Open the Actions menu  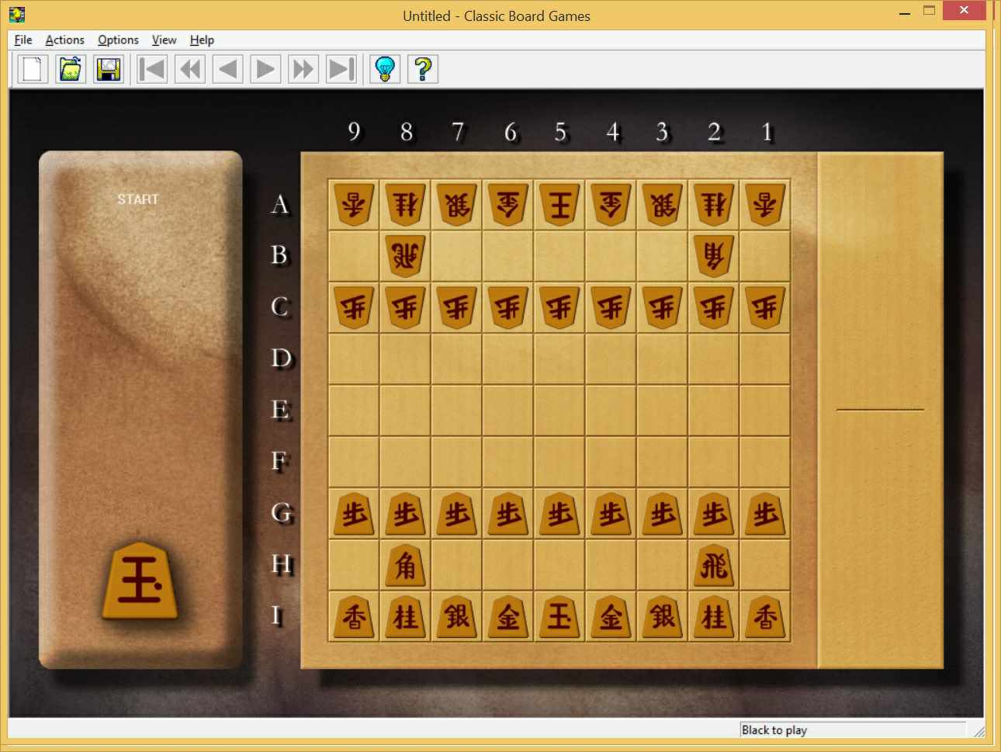coord(65,40)
